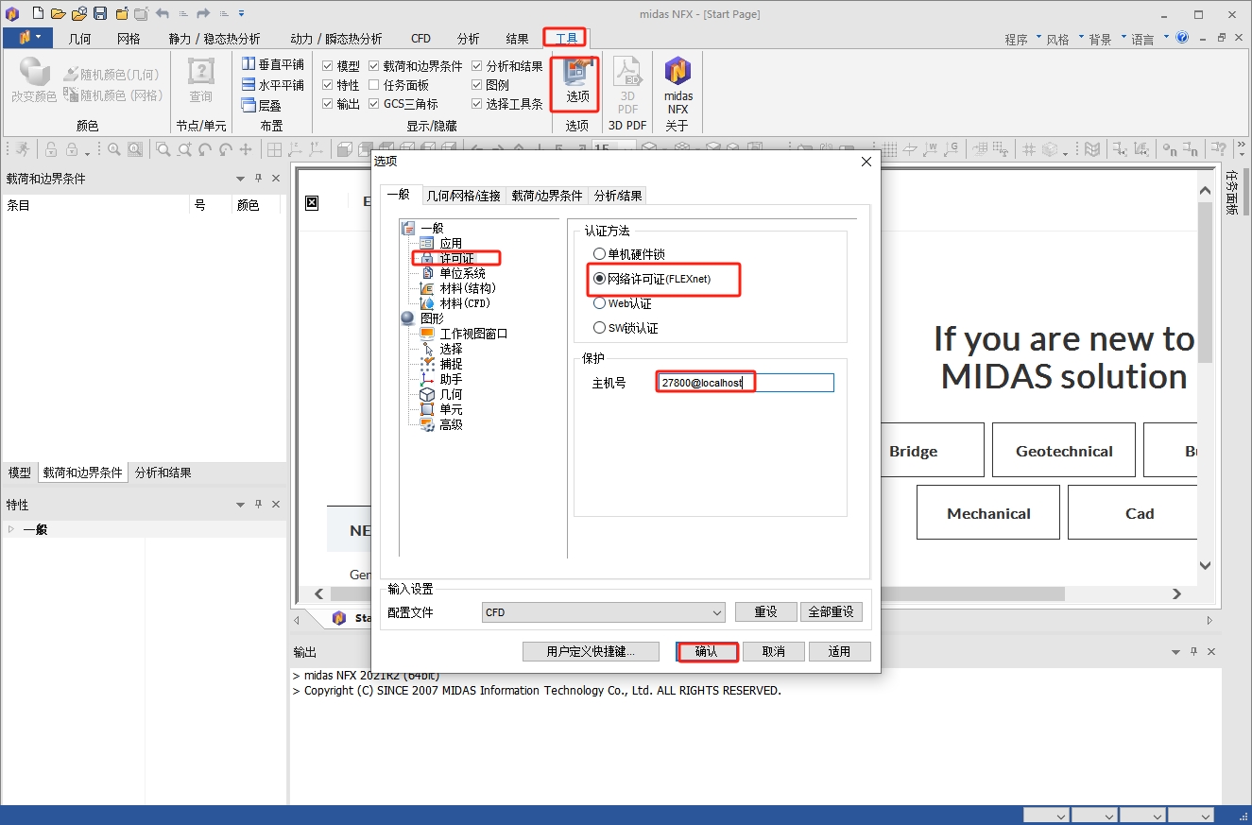Select 层叠 cascade window layout

coord(262,106)
